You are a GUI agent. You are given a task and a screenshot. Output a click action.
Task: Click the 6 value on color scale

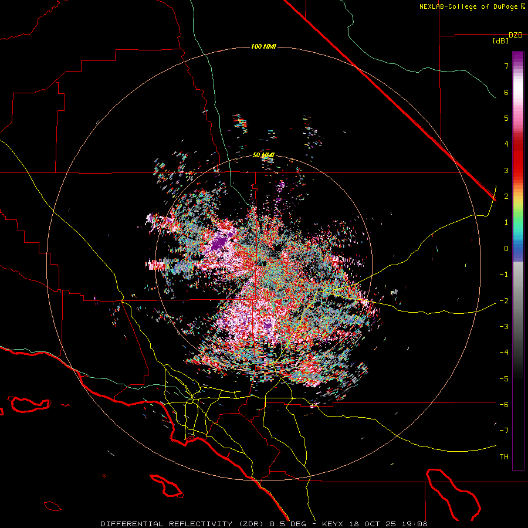[506, 92]
